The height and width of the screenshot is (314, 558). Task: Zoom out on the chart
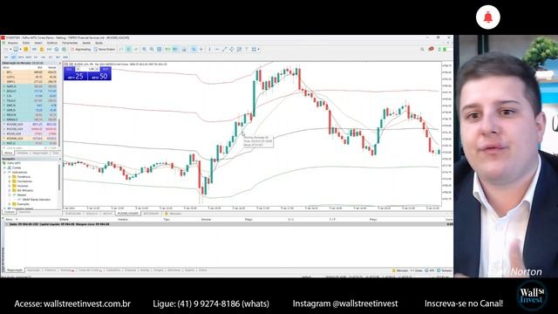click(x=152, y=50)
